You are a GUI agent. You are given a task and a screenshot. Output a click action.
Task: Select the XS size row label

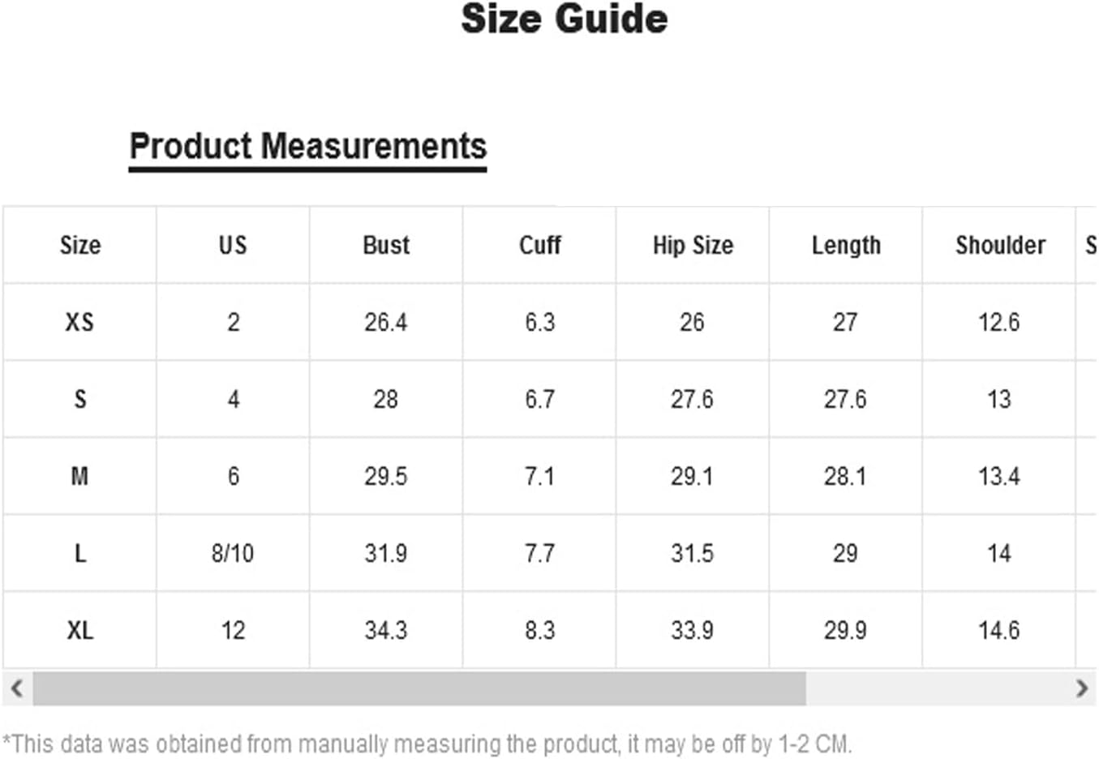click(79, 322)
